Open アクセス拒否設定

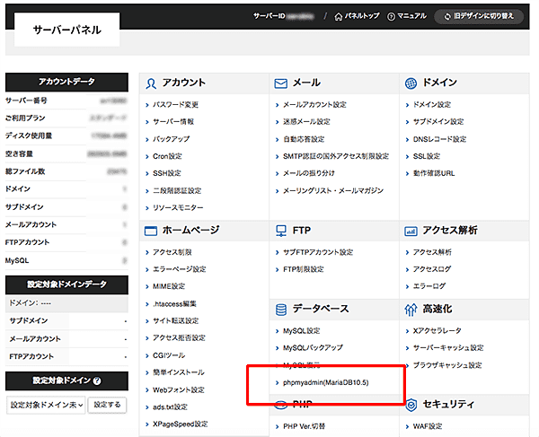[x=179, y=338]
